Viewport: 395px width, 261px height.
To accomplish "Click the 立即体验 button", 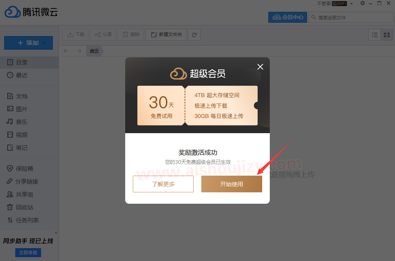I will point(28,252).
